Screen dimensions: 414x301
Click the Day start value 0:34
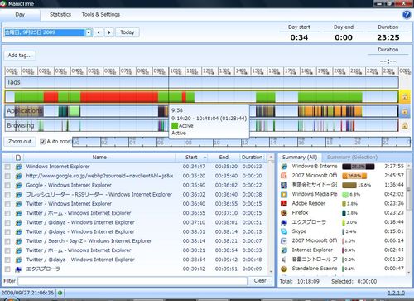tap(299, 37)
